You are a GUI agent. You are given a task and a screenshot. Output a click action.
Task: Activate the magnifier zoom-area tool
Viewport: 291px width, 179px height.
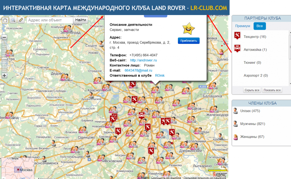[13, 20]
